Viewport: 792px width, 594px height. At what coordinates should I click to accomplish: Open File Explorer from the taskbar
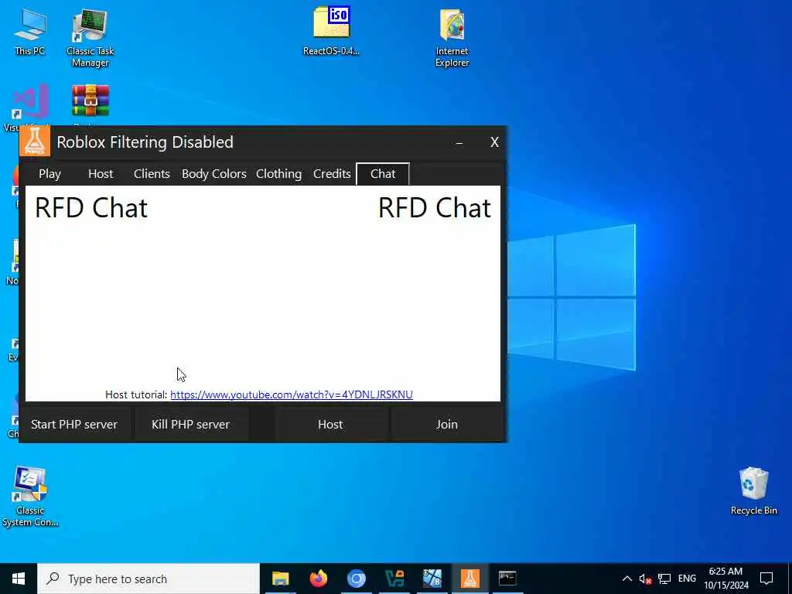point(280,579)
